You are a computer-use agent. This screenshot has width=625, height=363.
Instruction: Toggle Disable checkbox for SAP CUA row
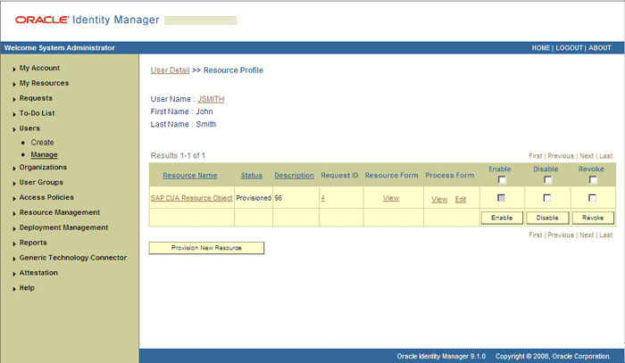click(x=547, y=198)
